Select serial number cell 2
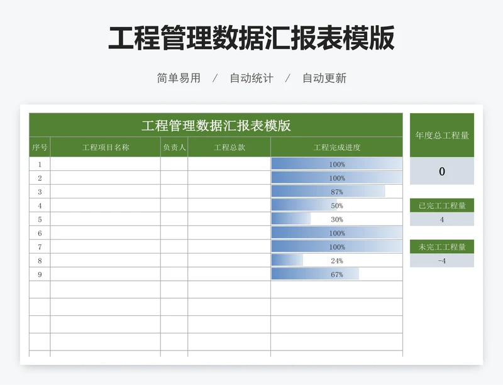This screenshot has width=503, height=385. point(40,178)
